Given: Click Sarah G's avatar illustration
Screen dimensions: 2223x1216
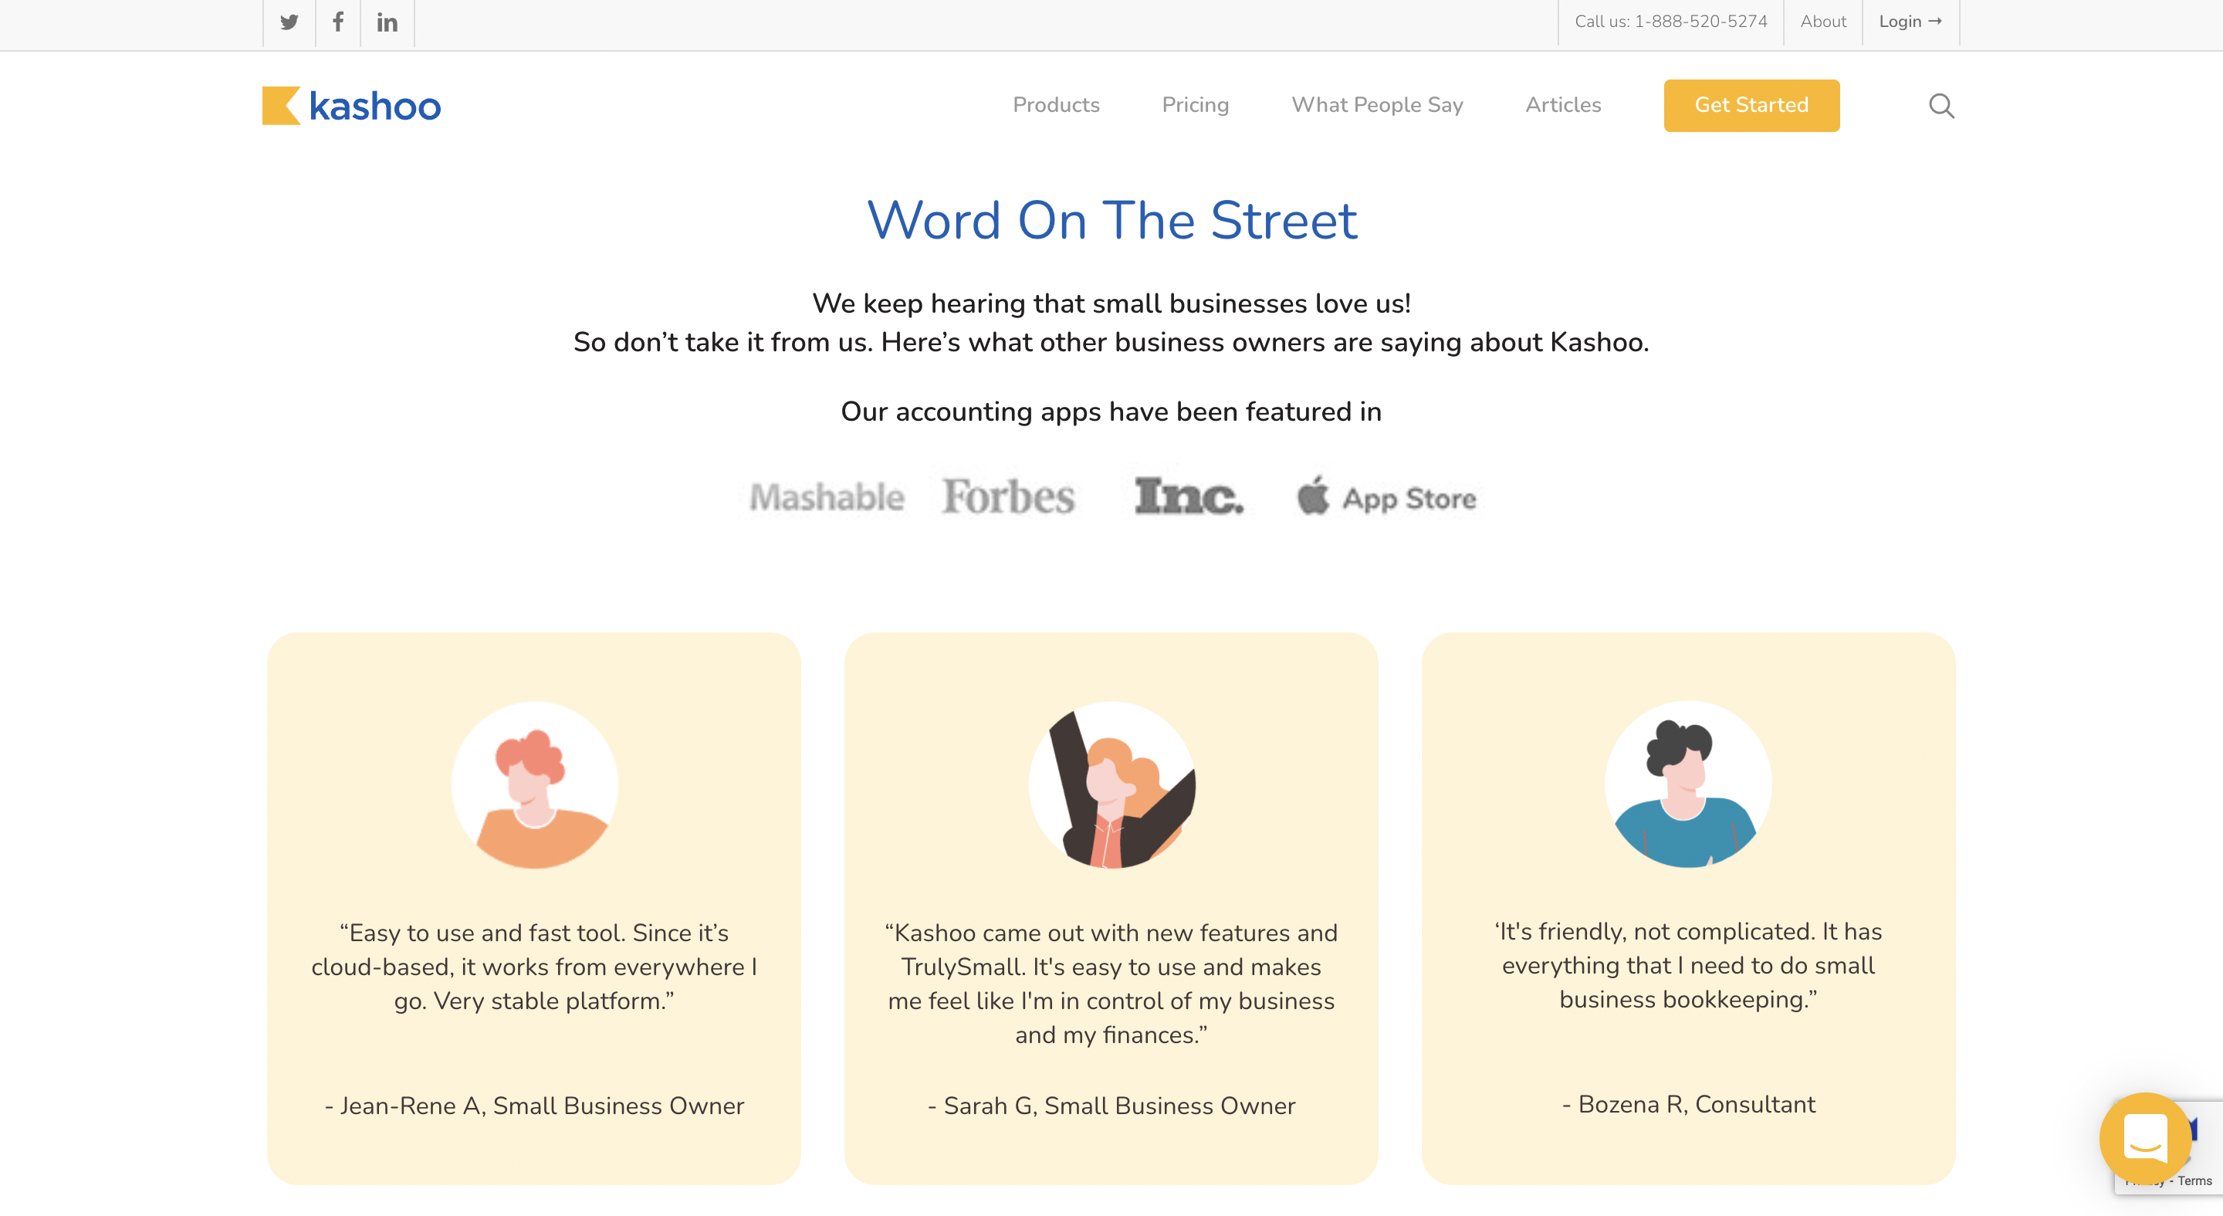Looking at the screenshot, I should (1111, 784).
